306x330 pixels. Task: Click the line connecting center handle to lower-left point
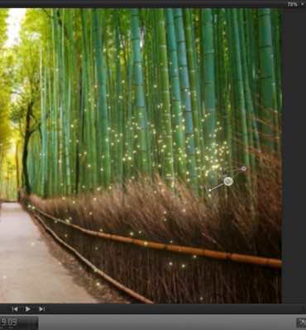pos(218,186)
